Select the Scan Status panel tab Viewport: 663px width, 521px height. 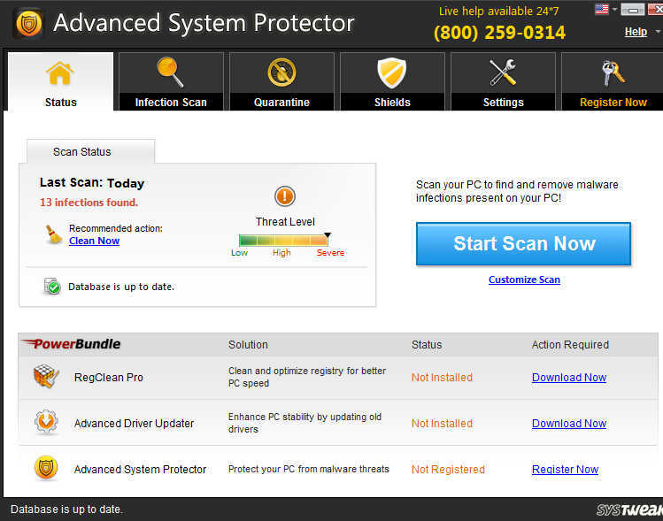pyautogui.click(x=90, y=151)
